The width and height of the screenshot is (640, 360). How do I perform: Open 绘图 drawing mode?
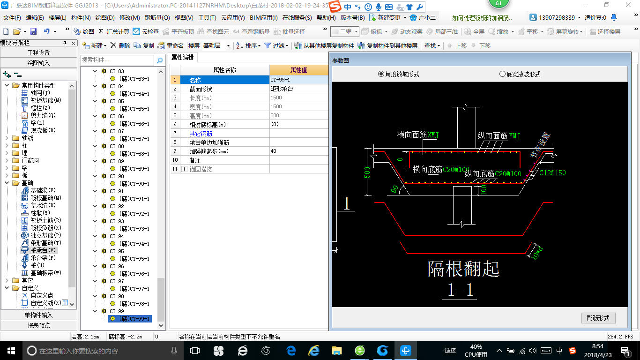click(x=84, y=31)
